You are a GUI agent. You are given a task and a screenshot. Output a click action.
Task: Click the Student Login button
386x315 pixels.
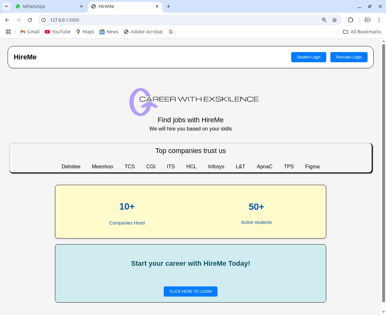(309, 57)
